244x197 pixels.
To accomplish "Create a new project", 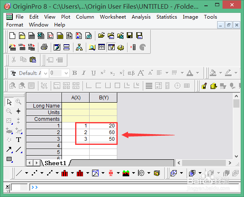I will tap(12, 36).
